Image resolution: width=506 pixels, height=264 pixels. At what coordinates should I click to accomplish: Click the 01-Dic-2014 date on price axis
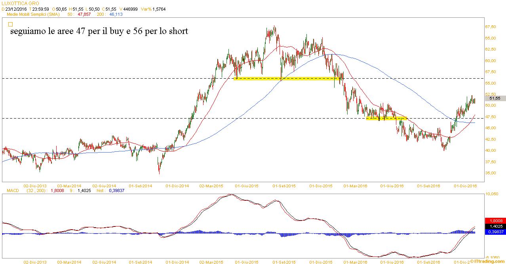pyautogui.click(x=177, y=185)
